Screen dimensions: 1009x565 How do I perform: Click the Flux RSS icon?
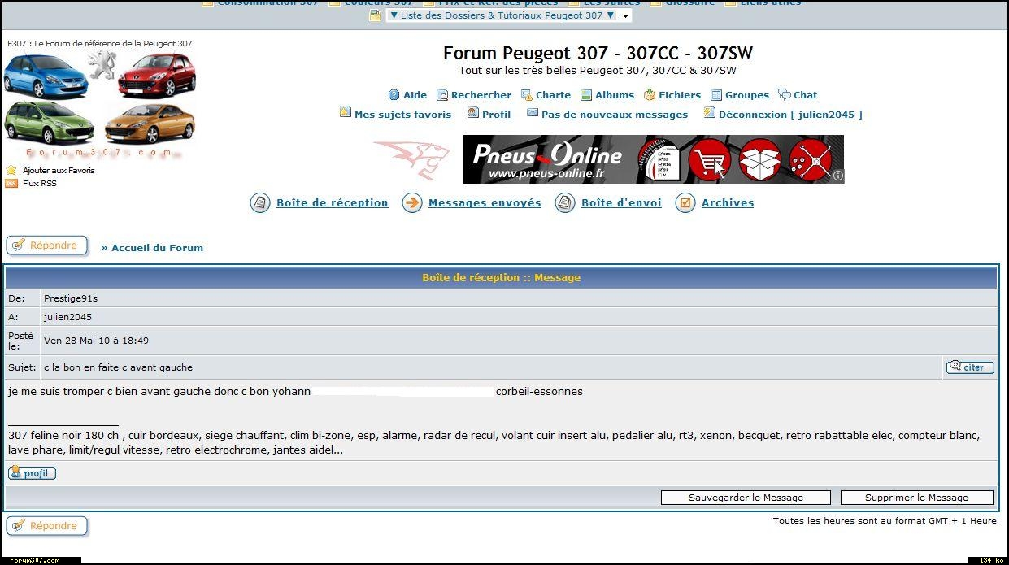click(x=11, y=184)
